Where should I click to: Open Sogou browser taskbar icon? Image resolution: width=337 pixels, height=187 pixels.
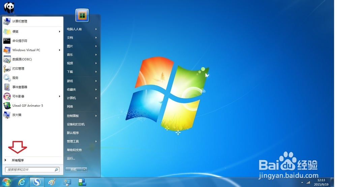(37, 182)
